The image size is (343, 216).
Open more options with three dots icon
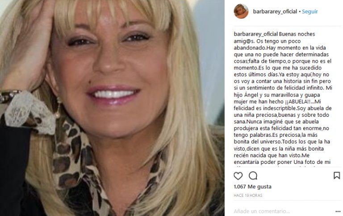[x=338, y=212]
